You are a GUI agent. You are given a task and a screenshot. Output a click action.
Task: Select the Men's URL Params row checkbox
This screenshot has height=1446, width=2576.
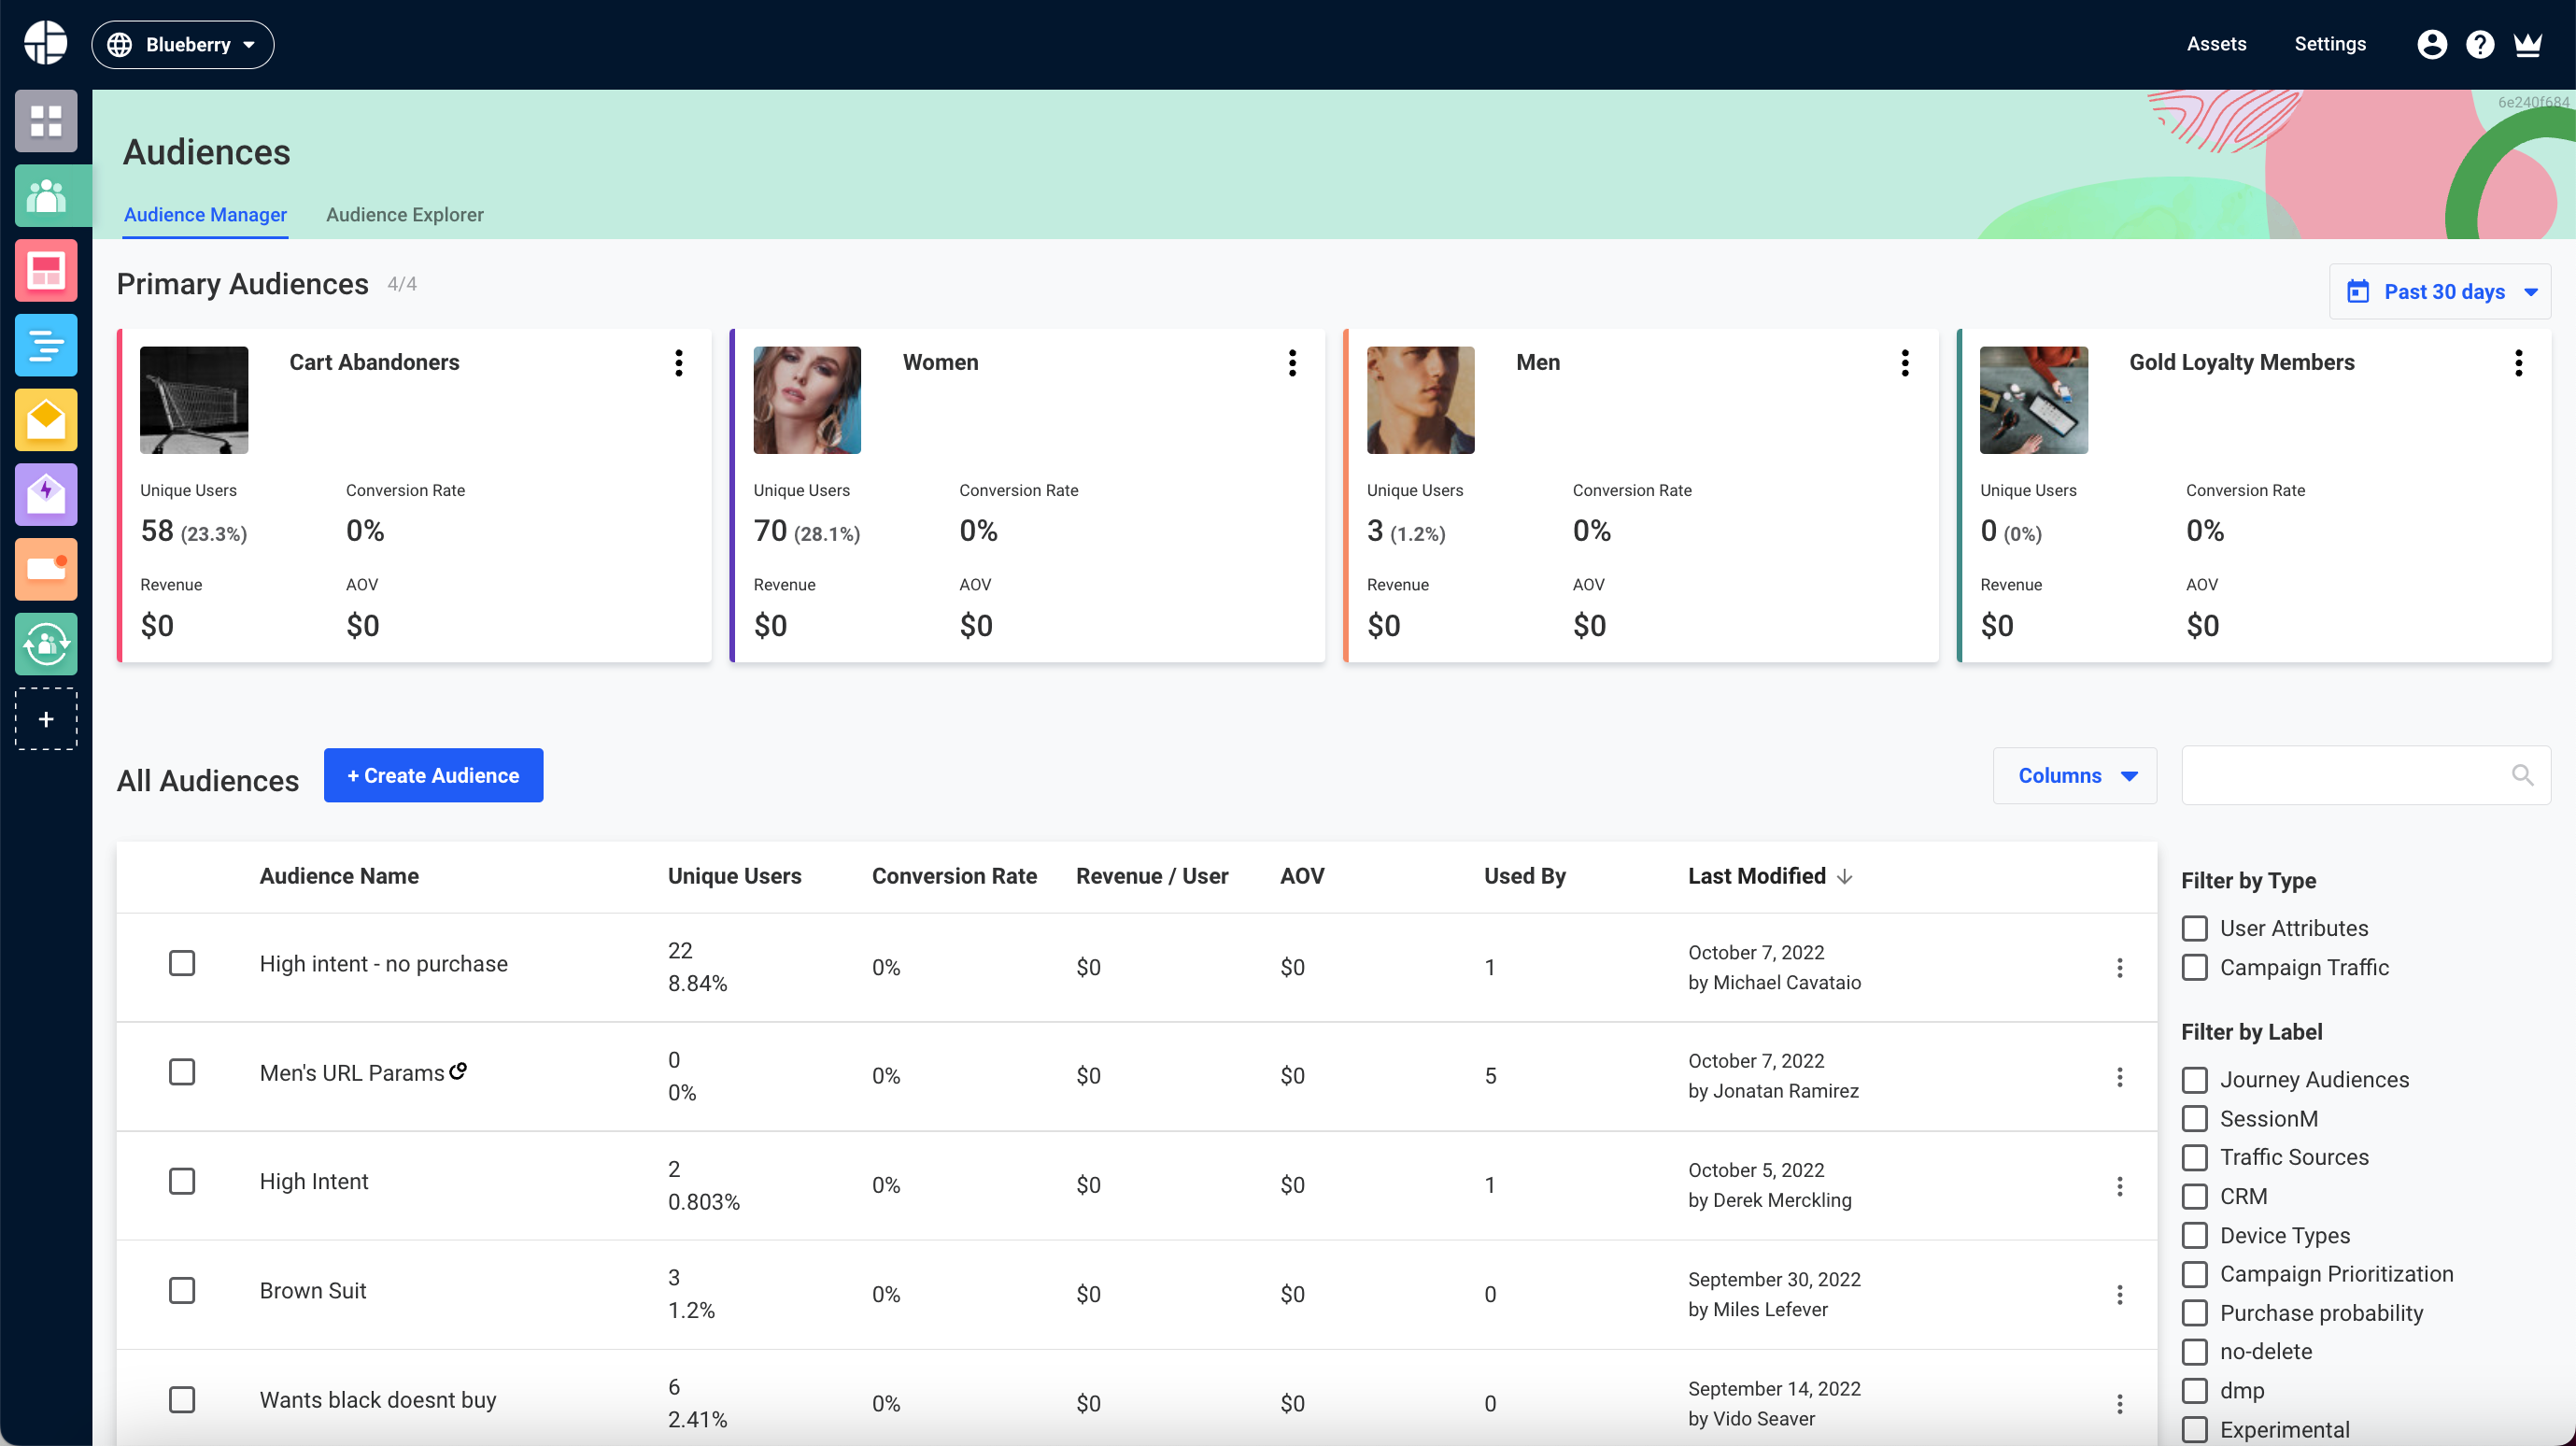pos(182,1072)
